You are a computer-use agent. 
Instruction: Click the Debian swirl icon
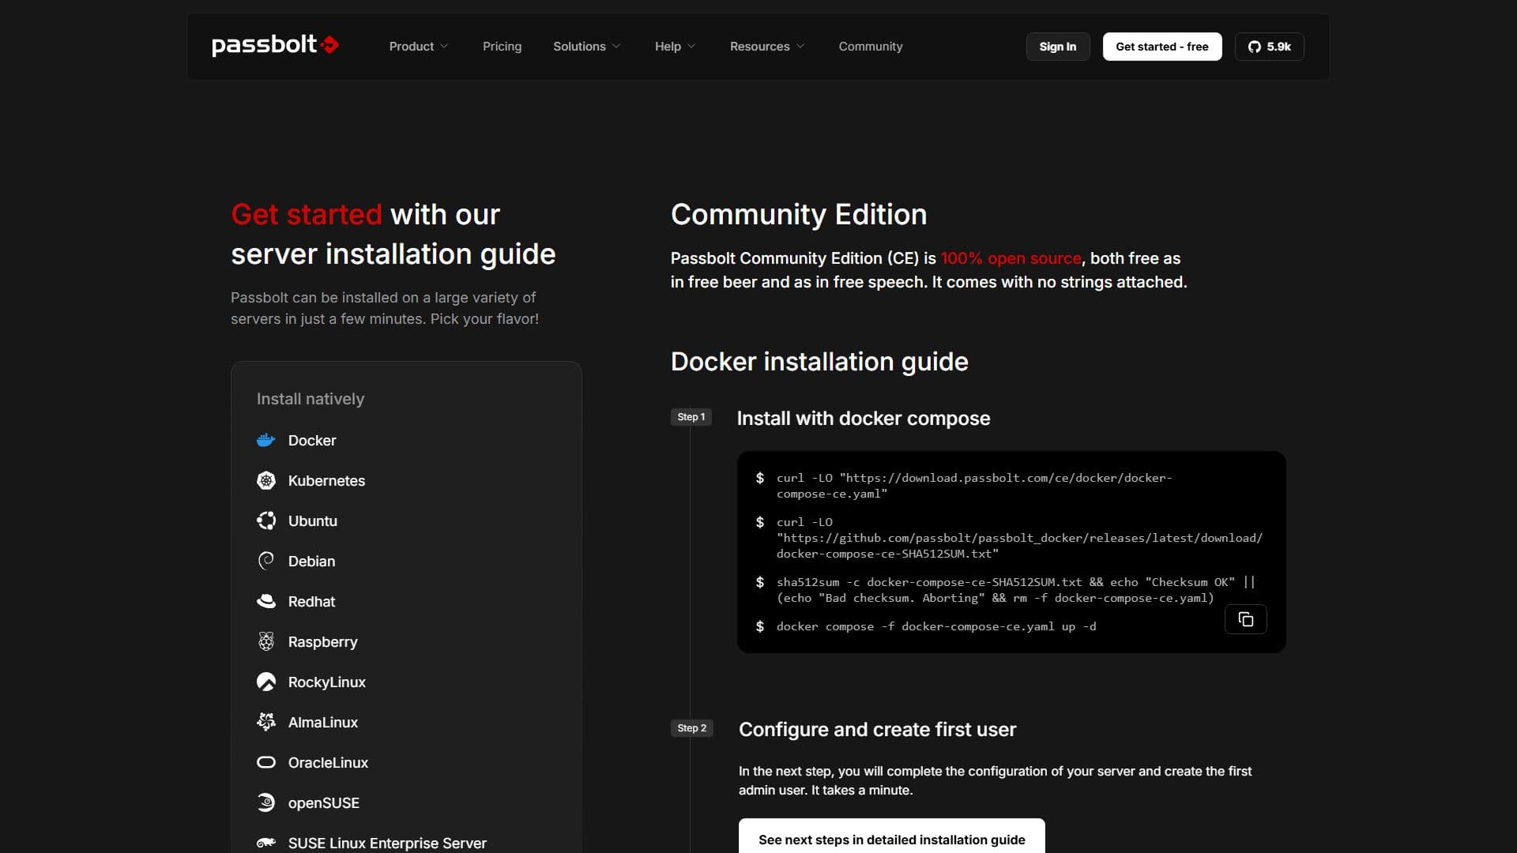(x=266, y=562)
